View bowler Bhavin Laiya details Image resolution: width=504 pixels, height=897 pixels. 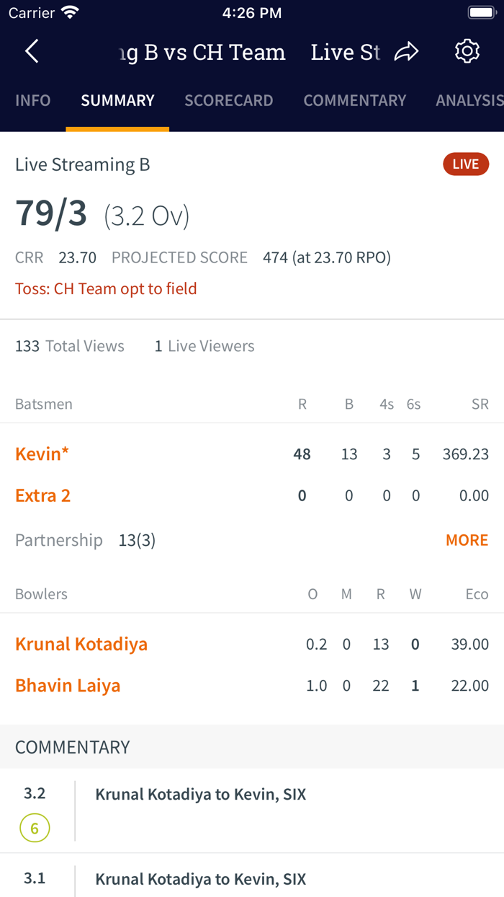click(x=68, y=686)
